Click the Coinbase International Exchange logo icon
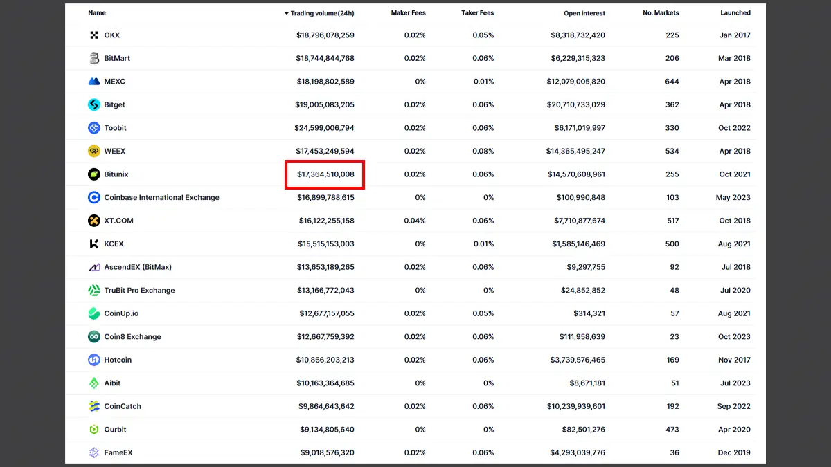 click(x=94, y=197)
